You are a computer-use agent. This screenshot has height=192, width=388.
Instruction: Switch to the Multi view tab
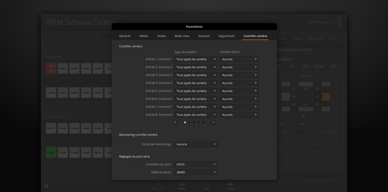(x=182, y=36)
